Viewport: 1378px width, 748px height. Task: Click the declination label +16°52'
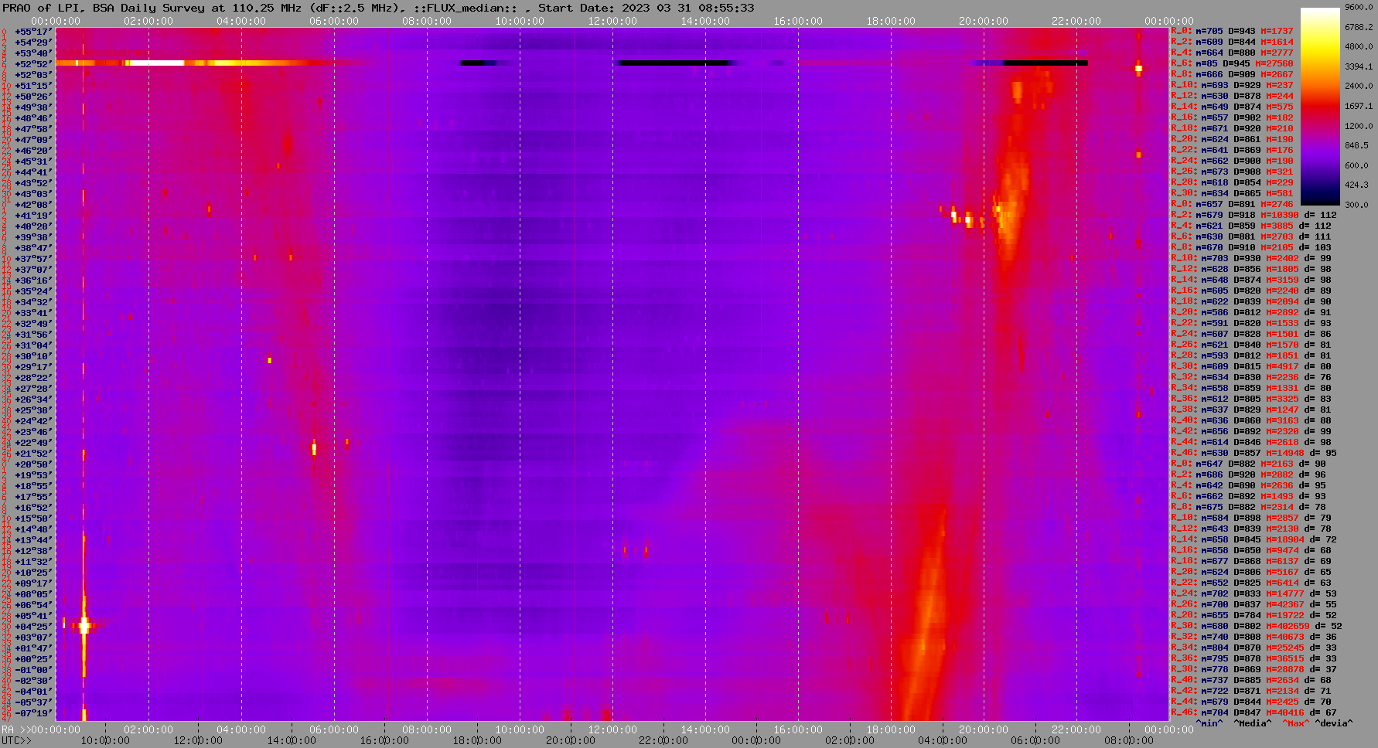(x=33, y=508)
